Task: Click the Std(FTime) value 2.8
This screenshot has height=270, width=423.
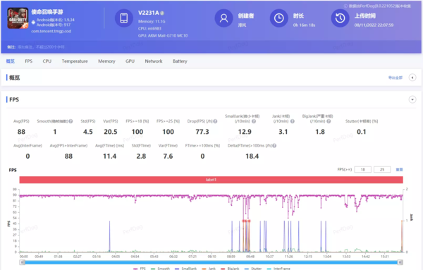Action: 141,157
